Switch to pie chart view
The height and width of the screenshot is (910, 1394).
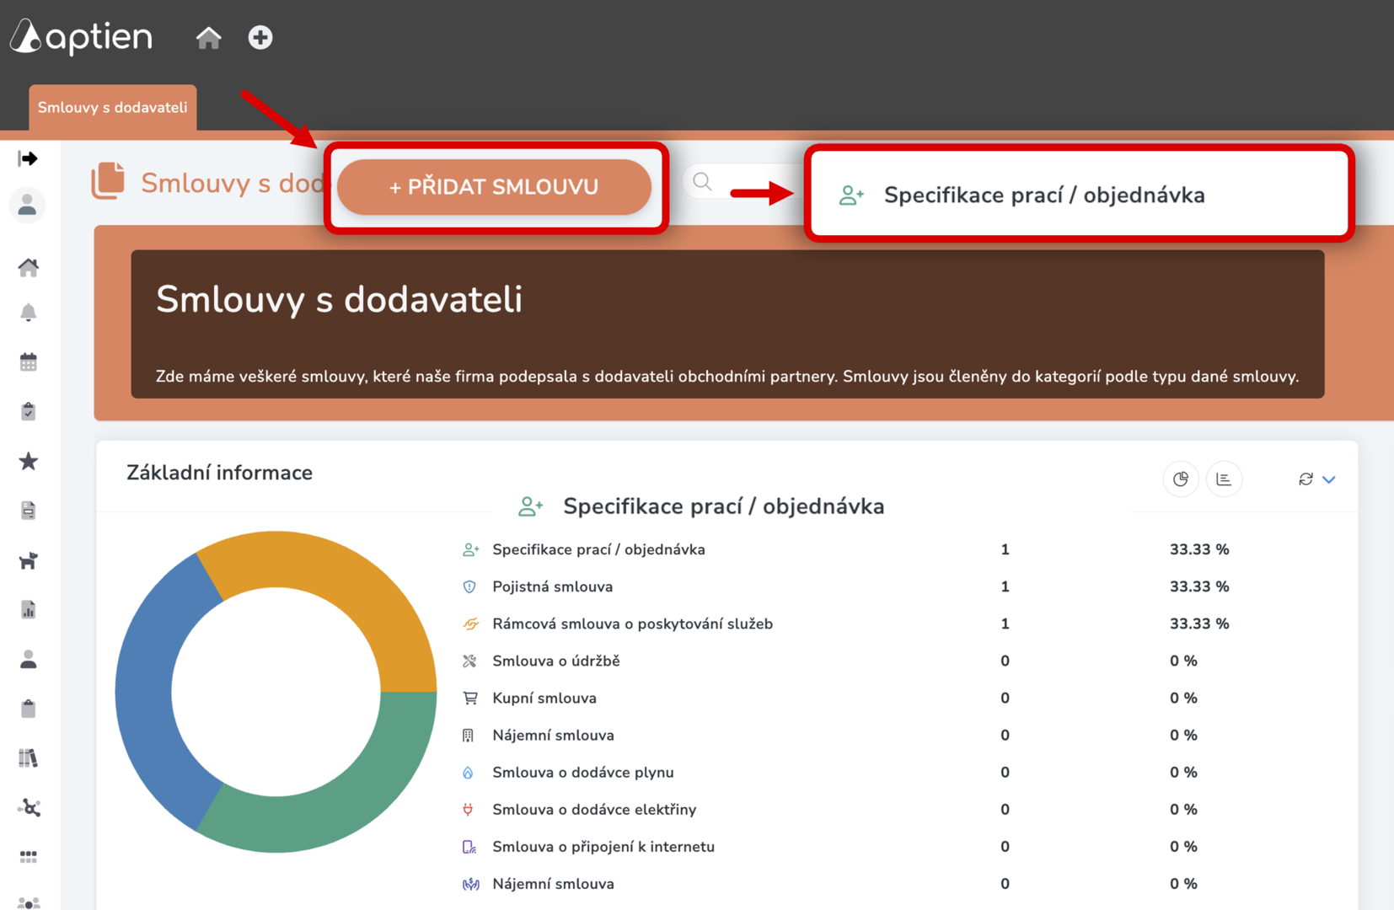pyautogui.click(x=1180, y=479)
